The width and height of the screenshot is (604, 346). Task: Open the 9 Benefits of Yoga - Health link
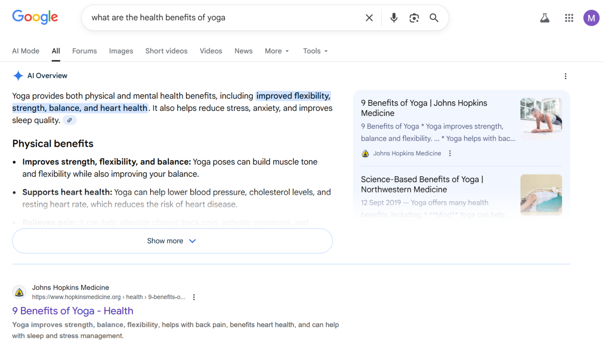(x=72, y=311)
